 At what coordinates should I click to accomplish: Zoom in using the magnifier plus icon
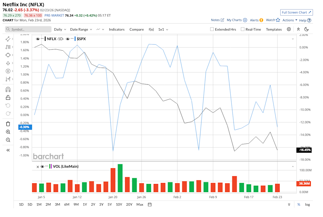pos(8,132)
